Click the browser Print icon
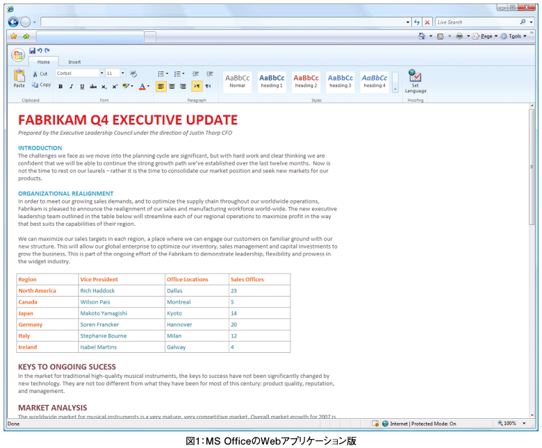The image size is (542, 448). coord(459,36)
